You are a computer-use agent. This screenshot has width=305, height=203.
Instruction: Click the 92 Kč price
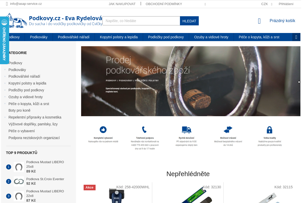pos(31,183)
